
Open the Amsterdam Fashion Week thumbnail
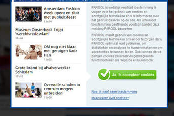click(28, 14)
